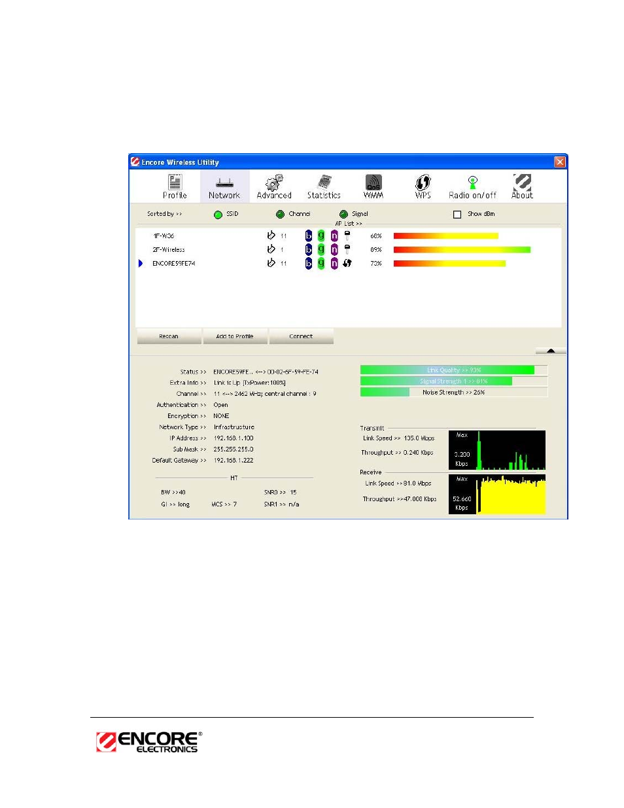Click the 1F-W36 signal strength bar
The width and height of the screenshot is (624, 808).
(445, 236)
